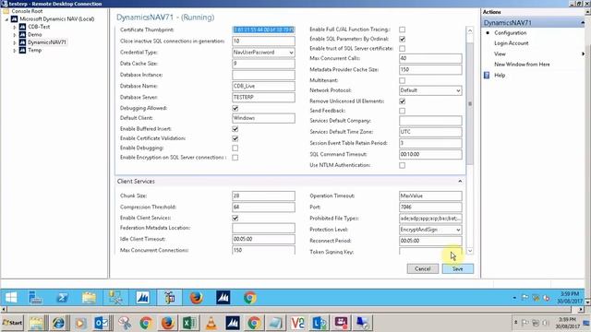Open Help from the Actions pane
The image size is (591, 332).
tap(500, 76)
